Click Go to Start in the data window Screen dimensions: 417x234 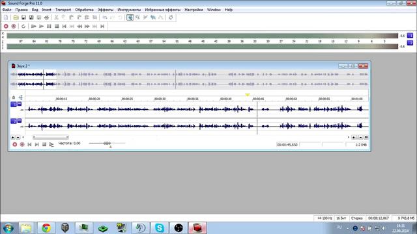point(29,144)
